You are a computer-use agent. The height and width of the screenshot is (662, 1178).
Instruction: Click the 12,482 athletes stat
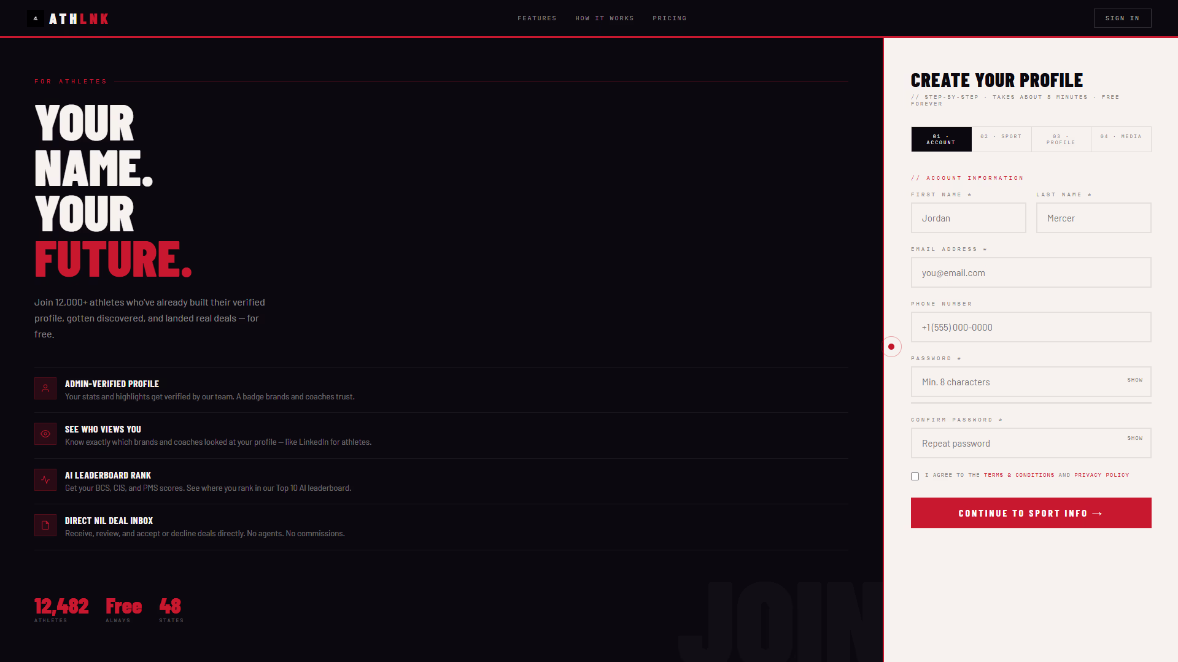click(x=61, y=610)
